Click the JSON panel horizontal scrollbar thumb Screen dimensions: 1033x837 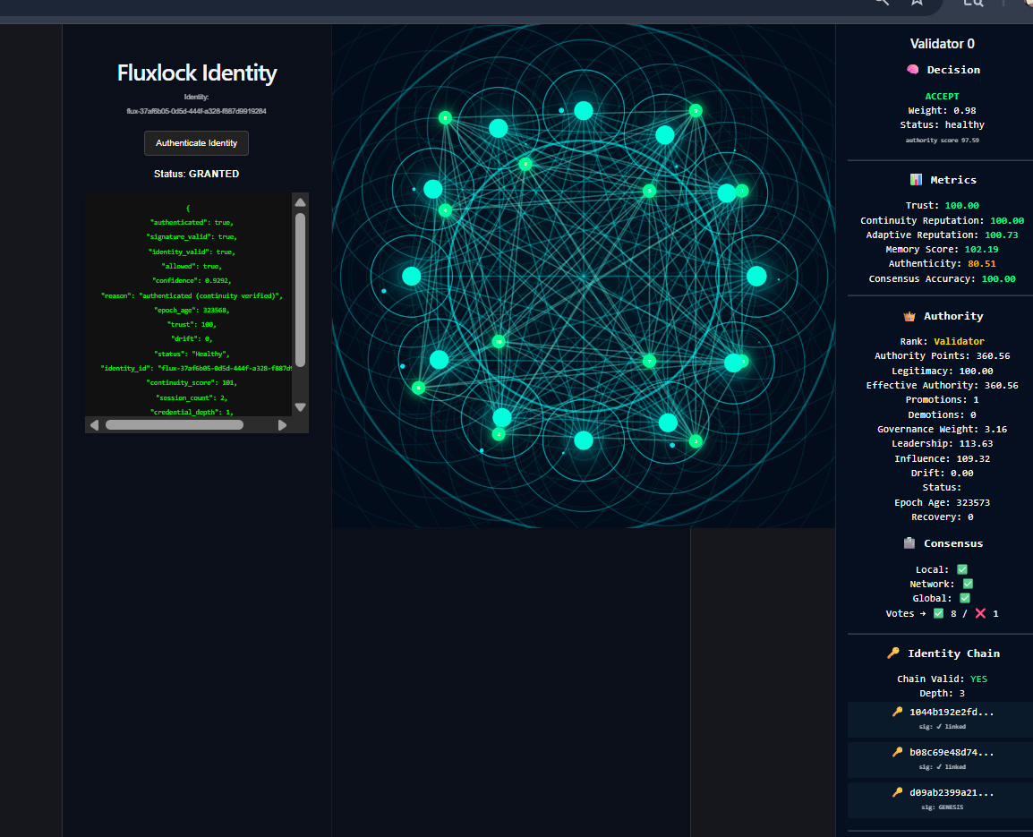pyautogui.click(x=175, y=425)
